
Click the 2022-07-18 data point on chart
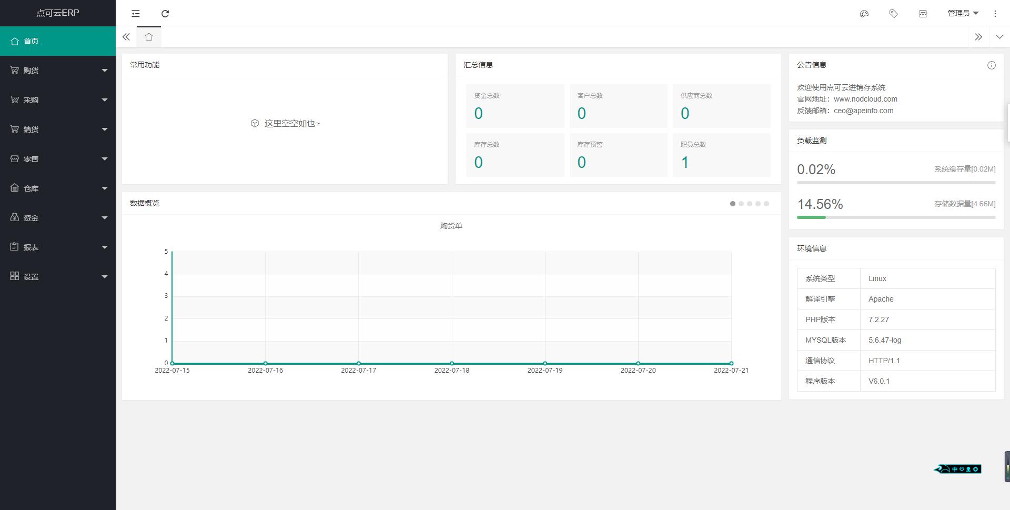coord(452,363)
